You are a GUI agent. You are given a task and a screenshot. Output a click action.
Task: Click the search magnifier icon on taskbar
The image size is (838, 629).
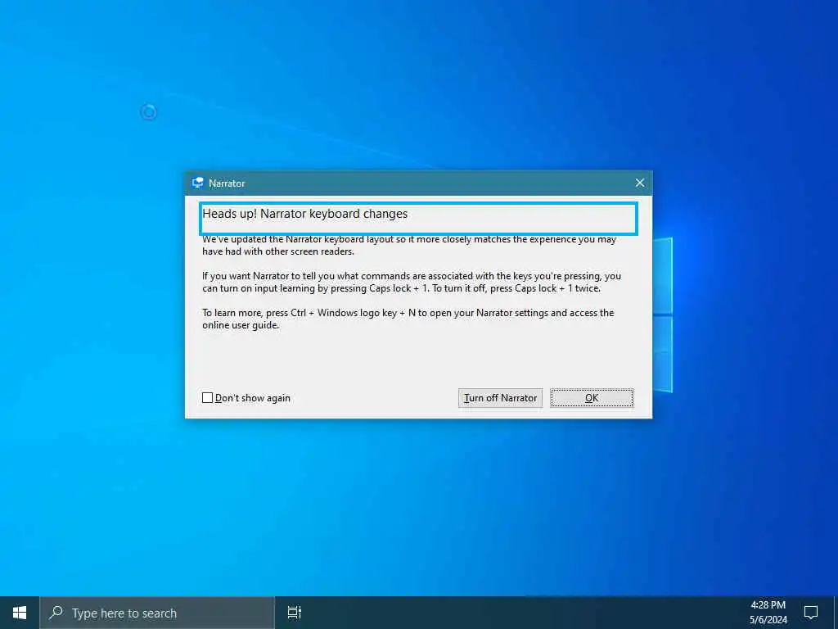[x=56, y=612]
